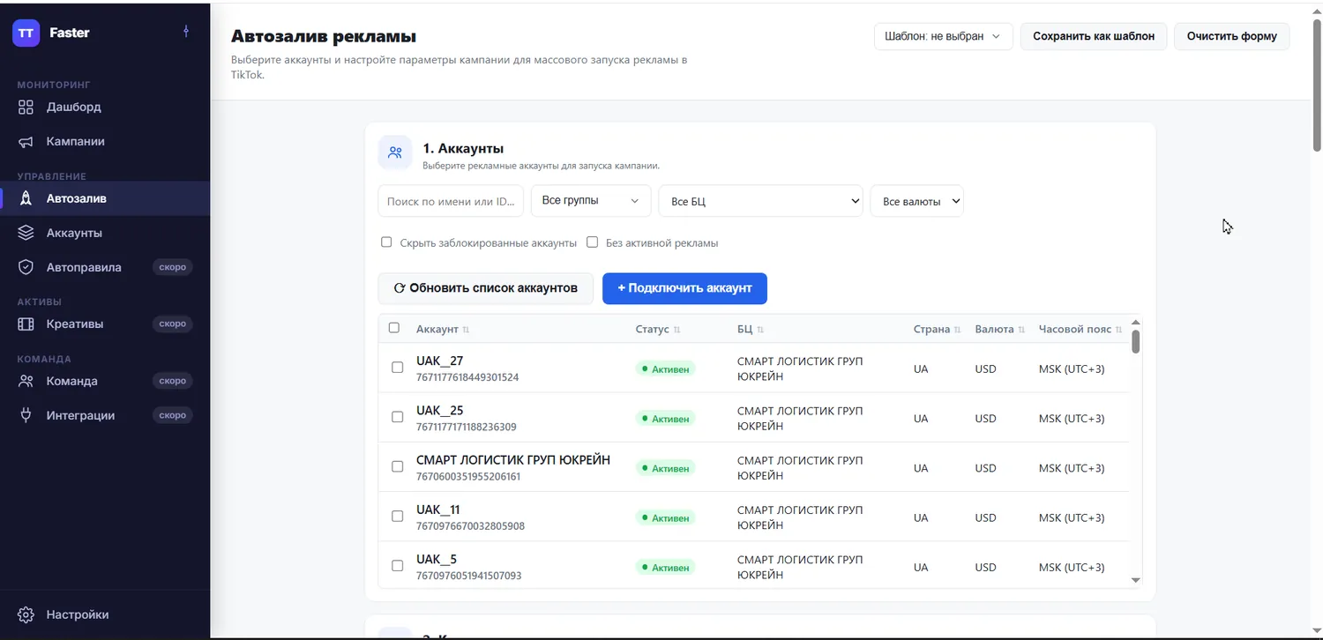
Task: Click + Подключить аккаунт button
Action: (684, 288)
